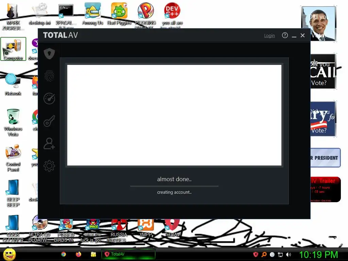
Task: Click the Login link in TotalAV header
Action: coord(269,35)
